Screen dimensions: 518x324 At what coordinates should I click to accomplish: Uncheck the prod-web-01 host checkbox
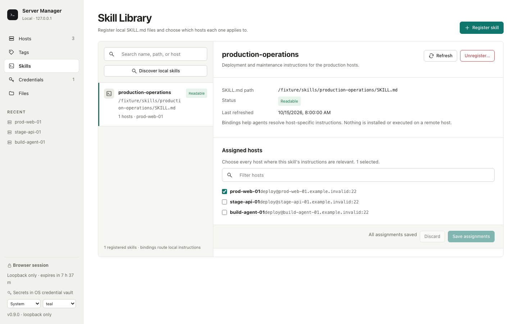224,192
